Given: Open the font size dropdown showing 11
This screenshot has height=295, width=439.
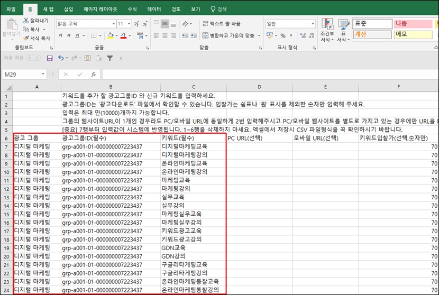Looking at the screenshot, I should [x=129, y=24].
